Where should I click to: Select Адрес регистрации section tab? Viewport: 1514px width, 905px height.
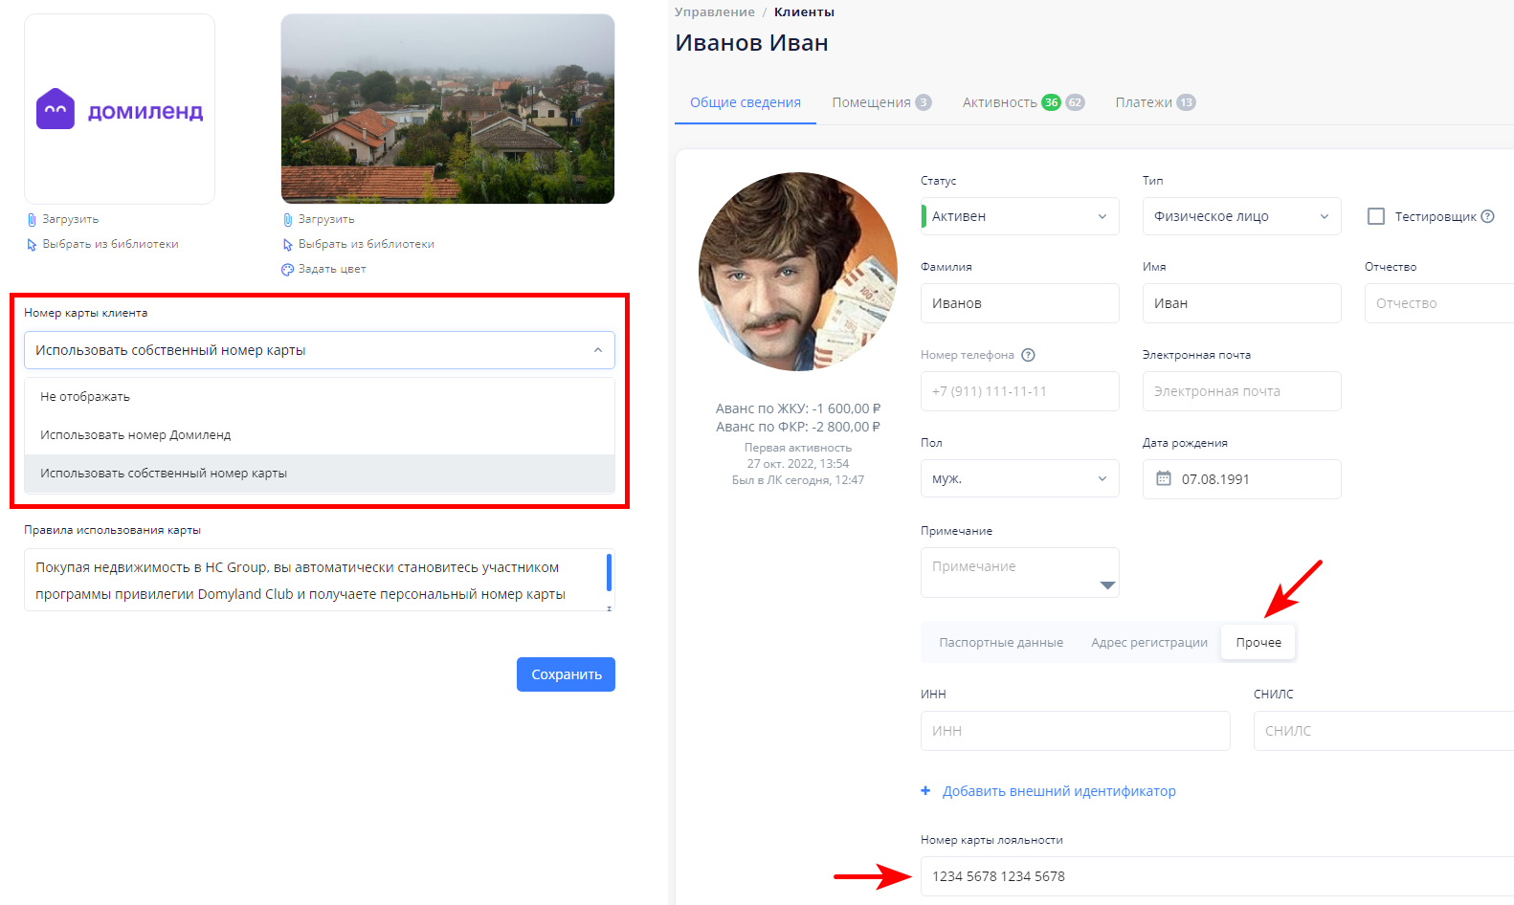(1149, 643)
